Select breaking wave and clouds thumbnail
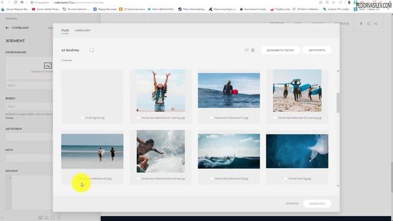Viewport: 393px width, 221px height. click(229, 151)
